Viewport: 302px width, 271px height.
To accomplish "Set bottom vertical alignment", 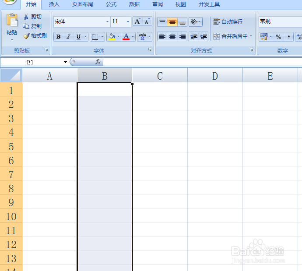I will click(x=183, y=21).
